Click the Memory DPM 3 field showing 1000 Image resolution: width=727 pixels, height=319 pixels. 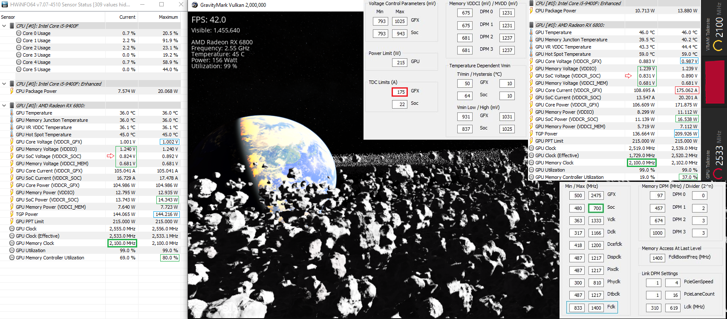point(658,233)
